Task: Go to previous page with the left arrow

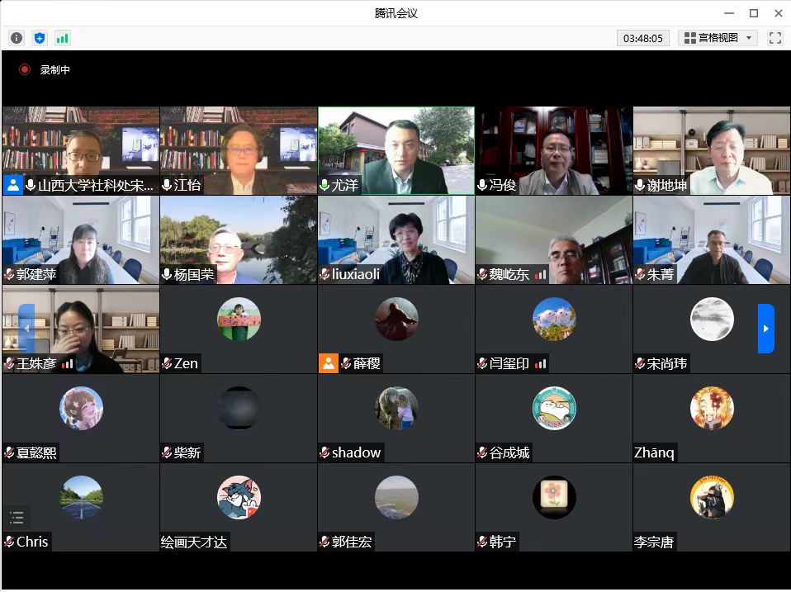Action: [26, 329]
